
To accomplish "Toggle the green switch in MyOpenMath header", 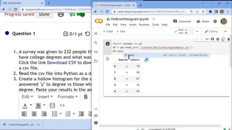I will (81, 14).
